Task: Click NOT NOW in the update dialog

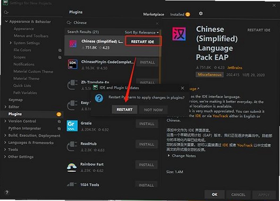Action: point(153,110)
